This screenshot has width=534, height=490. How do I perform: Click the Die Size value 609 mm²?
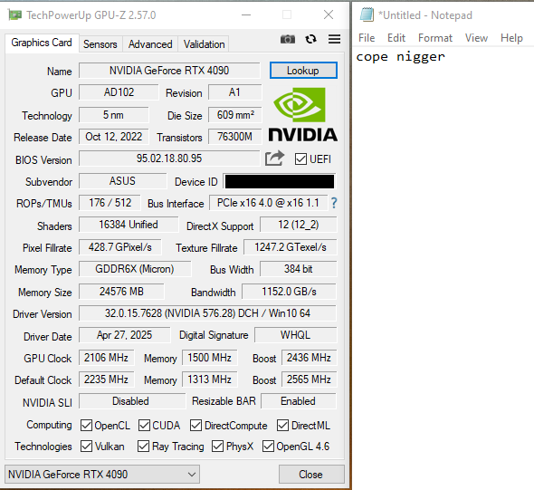235,115
